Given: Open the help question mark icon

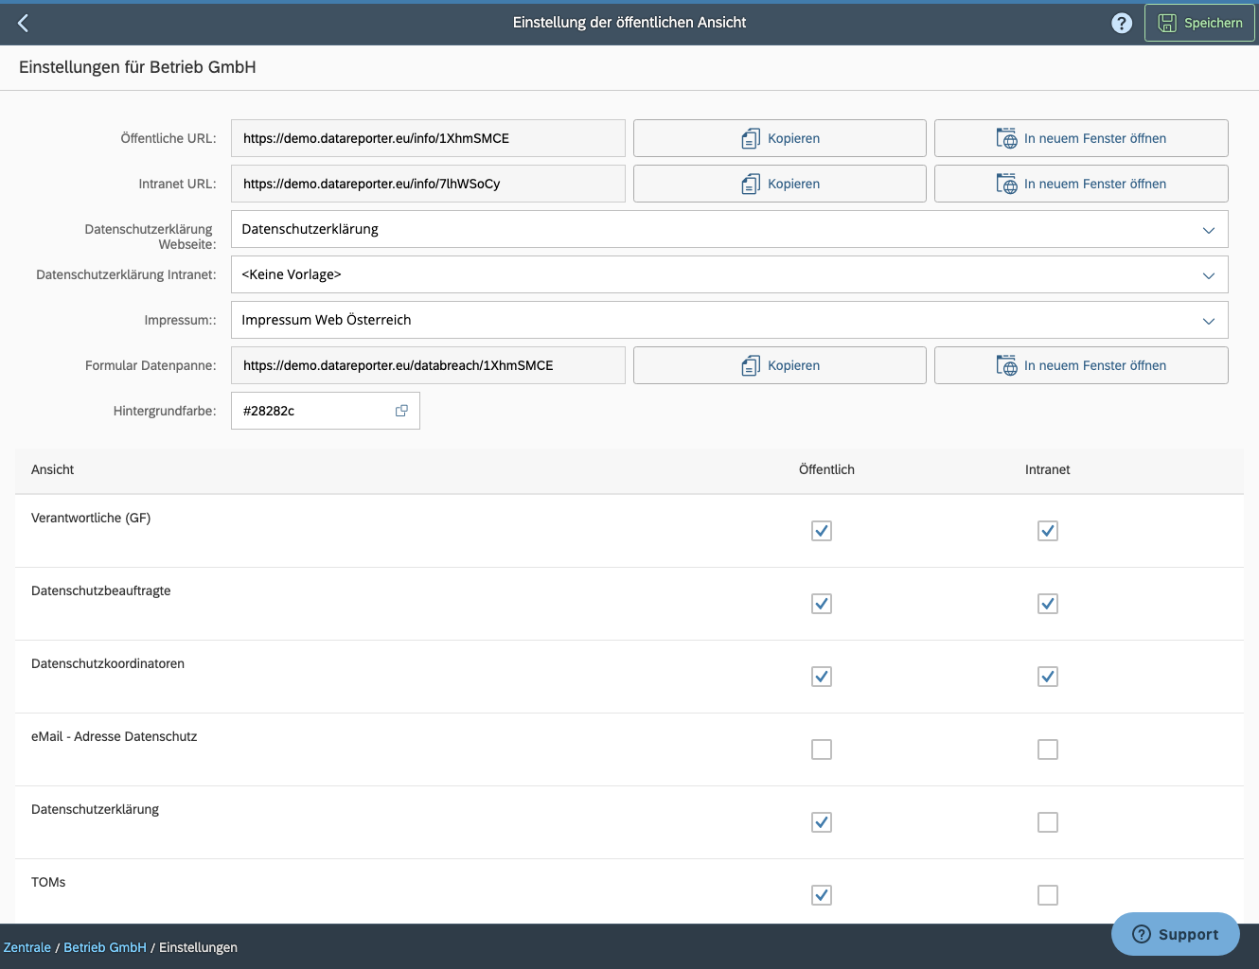Looking at the screenshot, I should [x=1122, y=22].
